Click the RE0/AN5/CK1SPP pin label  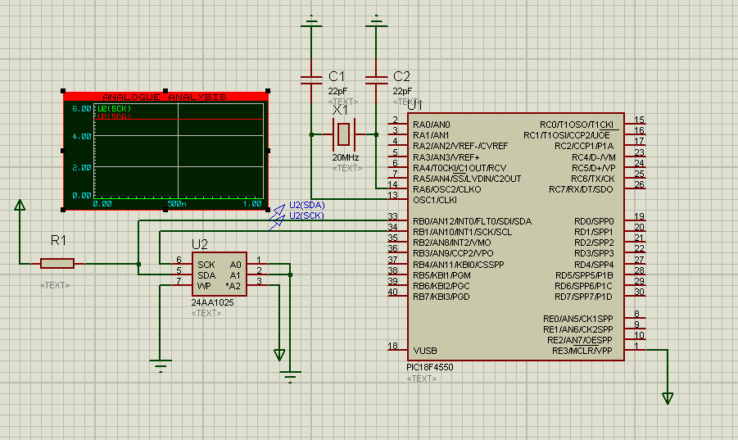pyautogui.click(x=578, y=319)
